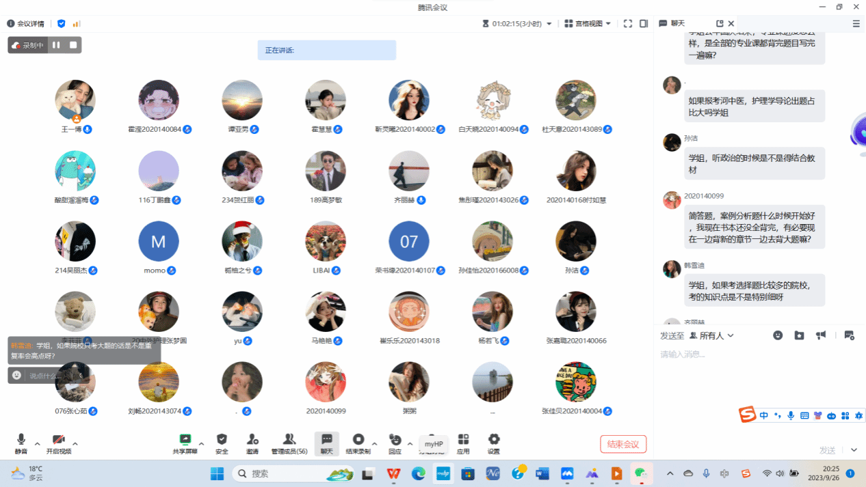This screenshot has width=866, height=487.
Task: Open the 所有人 recipient dropdown
Action: click(x=711, y=335)
